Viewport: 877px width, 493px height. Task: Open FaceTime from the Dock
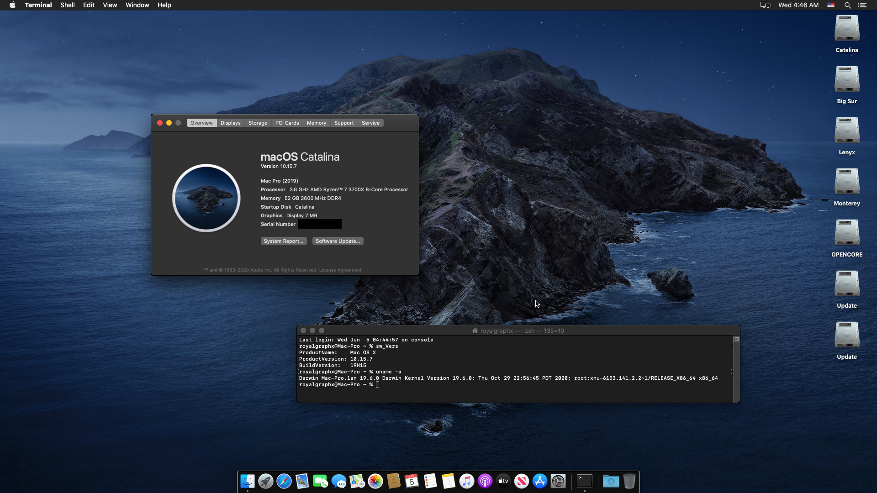[x=320, y=481]
